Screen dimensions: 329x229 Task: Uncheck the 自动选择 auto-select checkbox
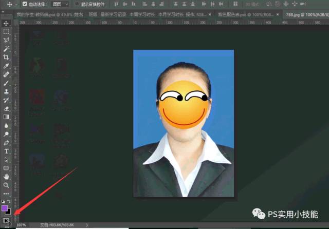click(x=25, y=4)
